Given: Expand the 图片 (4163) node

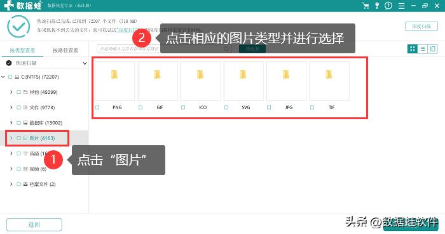Looking at the screenshot, I should pyautogui.click(x=11, y=138).
